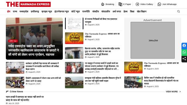Go to the छत्तीसगढ़ menu section
The height and width of the screenshot is (105, 187).
coord(35,11)
